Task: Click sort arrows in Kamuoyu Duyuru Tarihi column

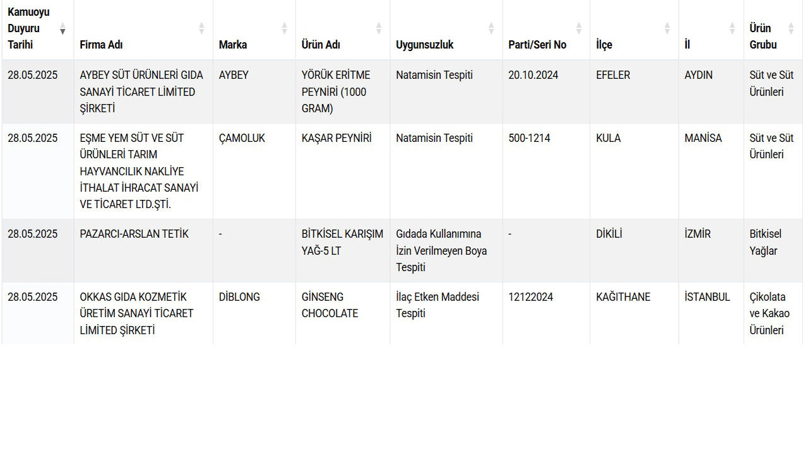Action: point(62,28)
